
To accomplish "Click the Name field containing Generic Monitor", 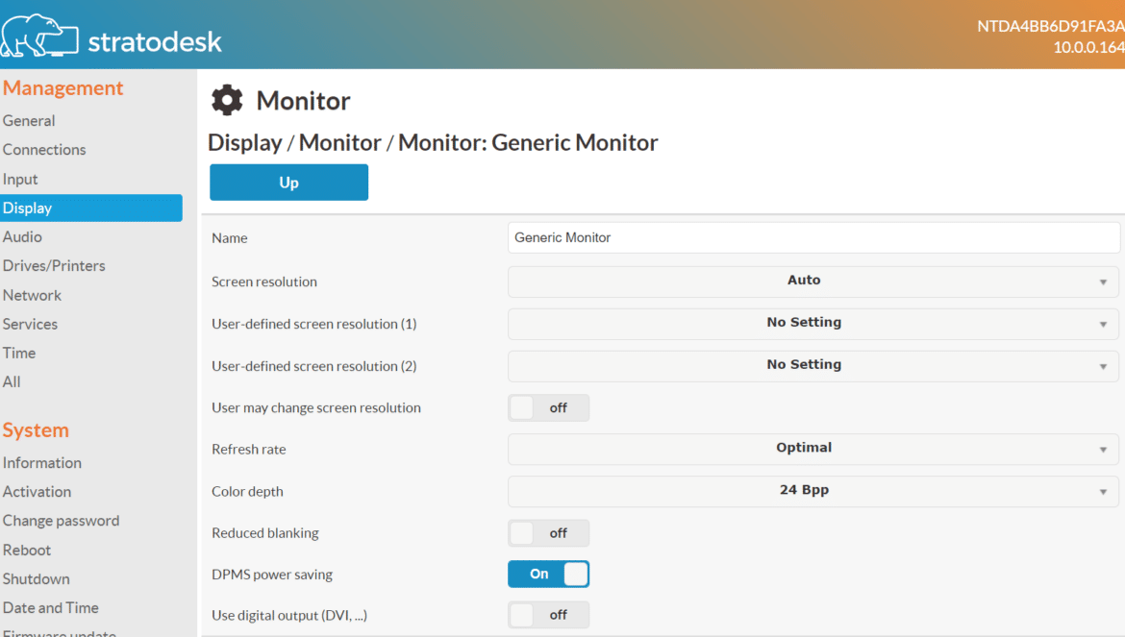I will 813,237.
